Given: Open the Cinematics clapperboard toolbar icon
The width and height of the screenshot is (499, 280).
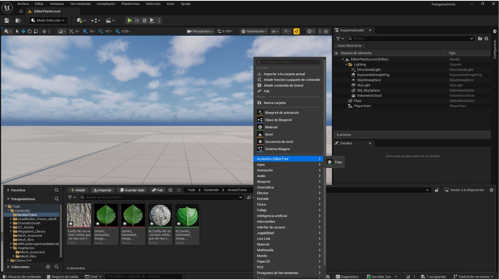Looking at the screenshot, I should (110, 20).
